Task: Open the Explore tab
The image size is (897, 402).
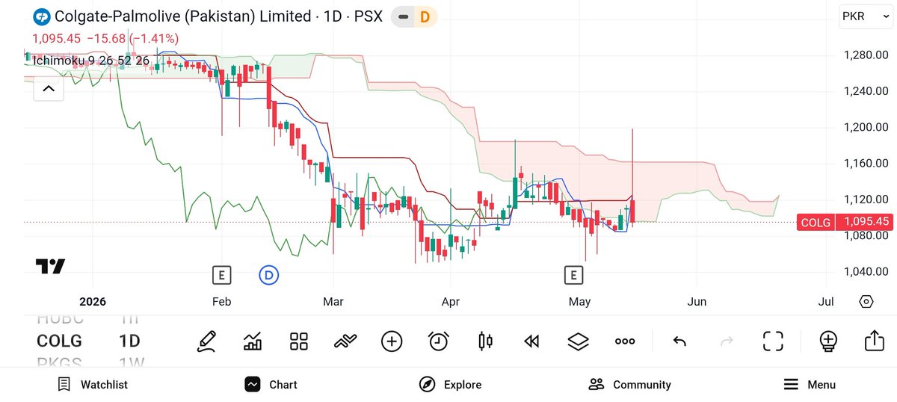Action: click(450, 385)
